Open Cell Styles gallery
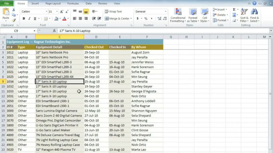 pyautogui.click(x=204, y=15)
